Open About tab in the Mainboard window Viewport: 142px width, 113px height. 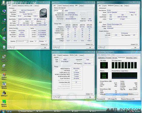tap(127, 6)
